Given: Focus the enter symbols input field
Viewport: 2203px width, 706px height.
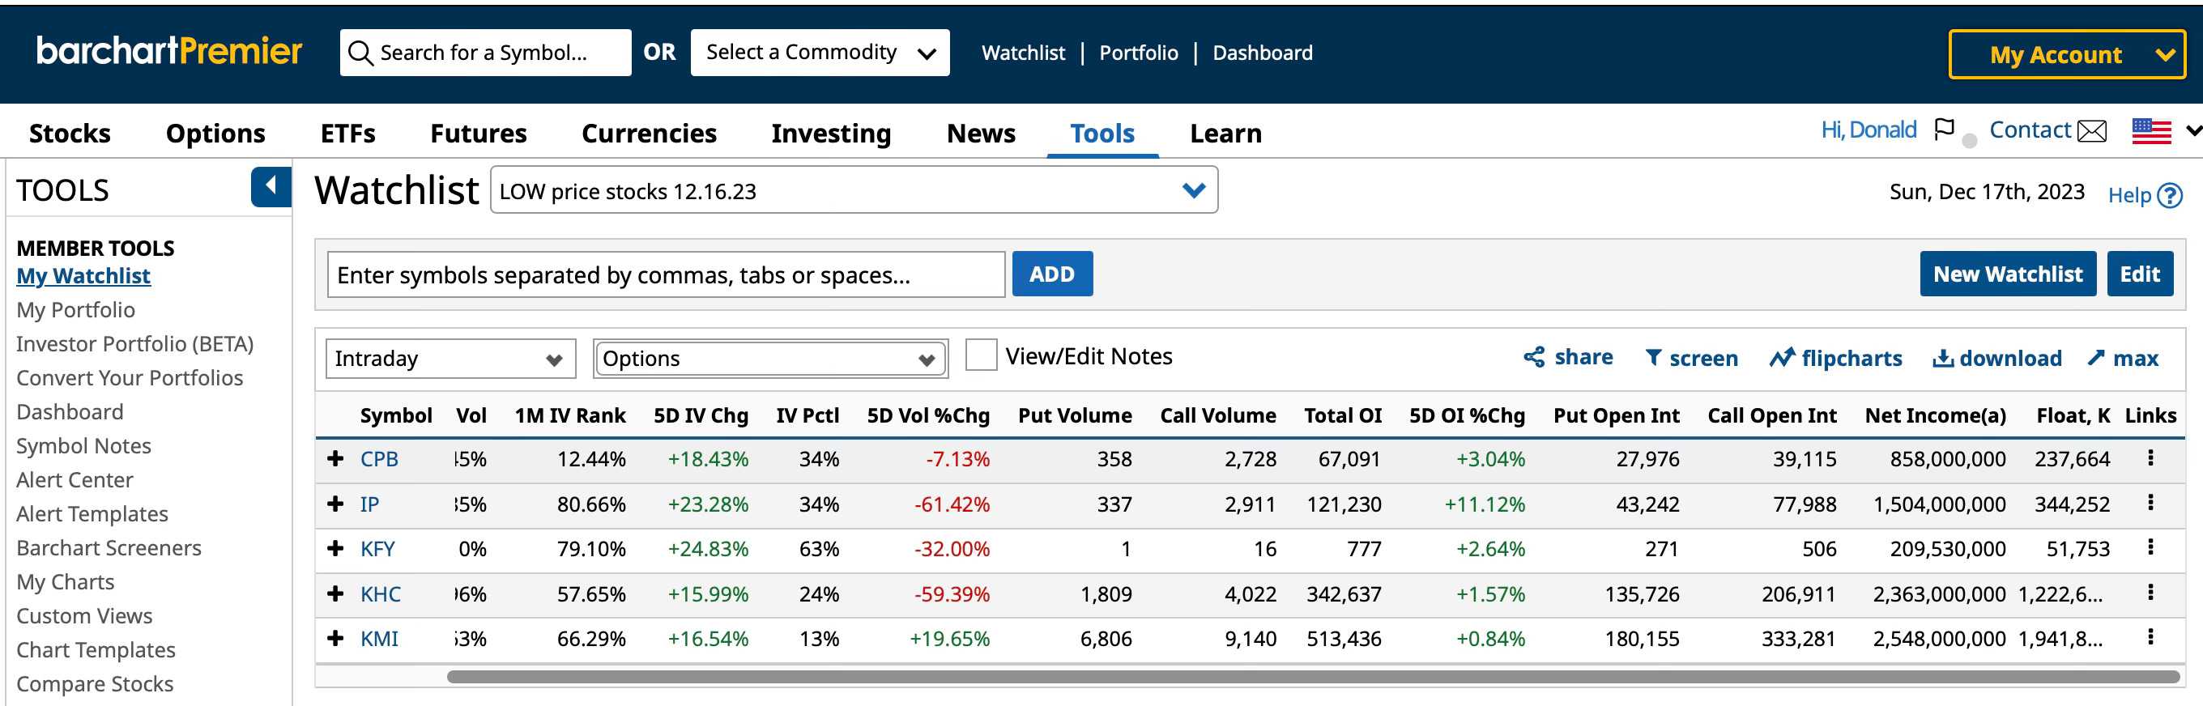Looking at the screenshot, I should click(665, 274).
